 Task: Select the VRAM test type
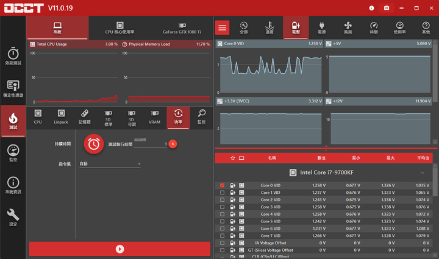pyautogui.click(x=154, y=118)
